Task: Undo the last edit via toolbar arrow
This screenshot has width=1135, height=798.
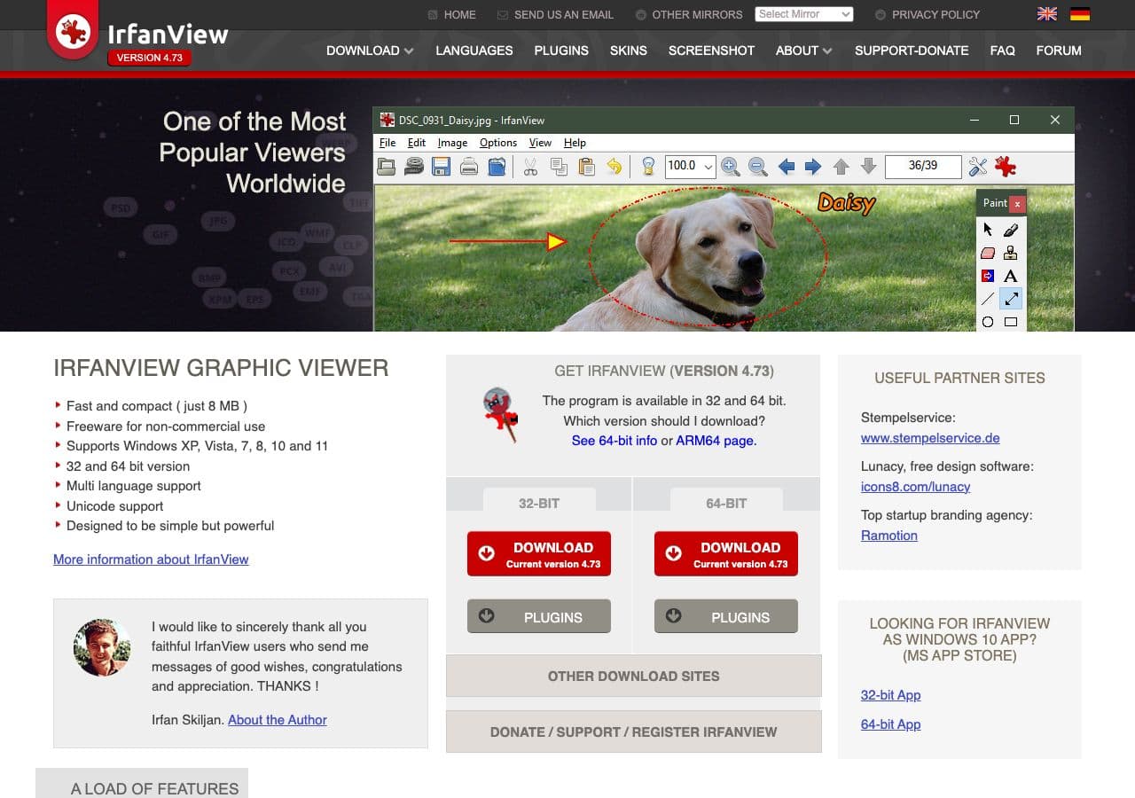Action: click(614, 167)
